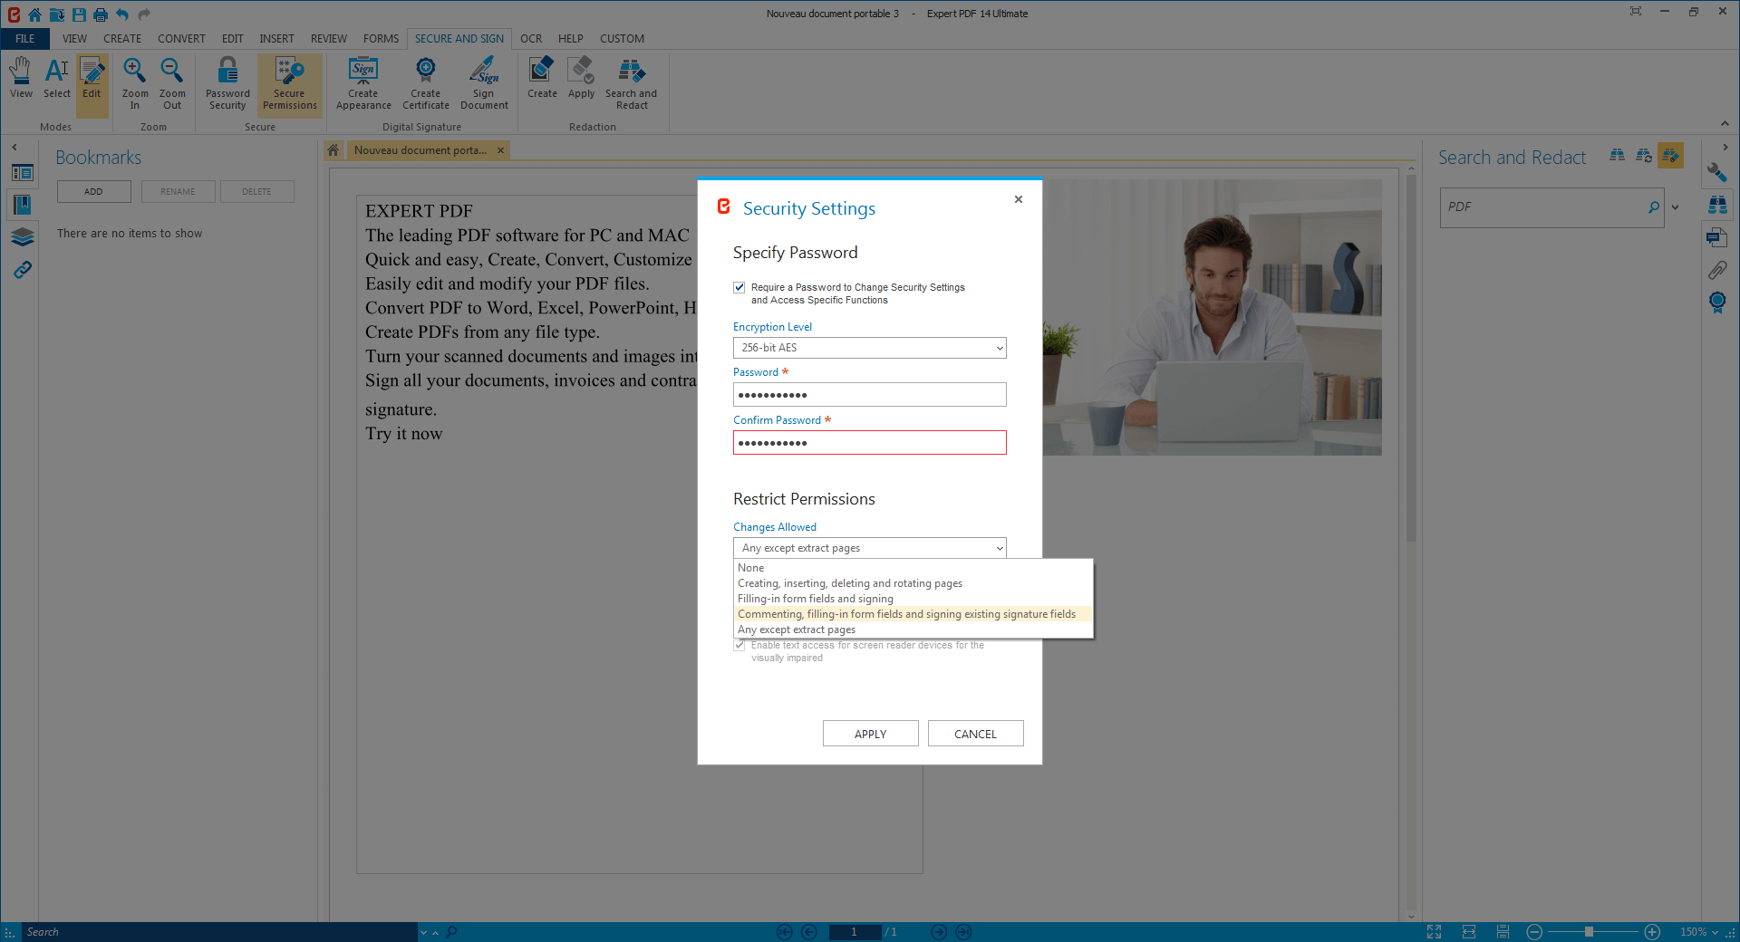Collapse the right panel arrow
The image size is (1740, 942).
pos(1725,147)
